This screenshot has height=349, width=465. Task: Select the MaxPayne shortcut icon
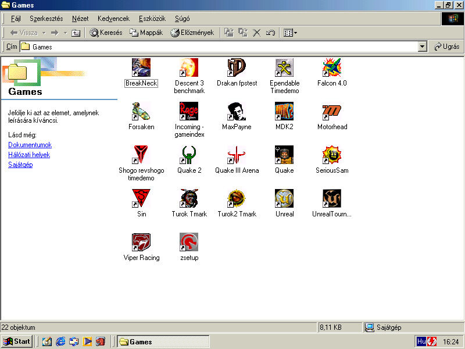pos(237,111)
